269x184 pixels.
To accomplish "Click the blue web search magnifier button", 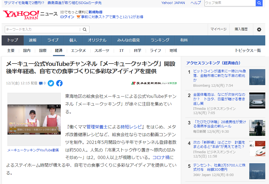I will point(259,3).
